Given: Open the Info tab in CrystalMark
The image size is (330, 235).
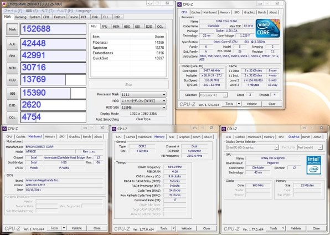Looking at the screenshot, I should (117, 17).
